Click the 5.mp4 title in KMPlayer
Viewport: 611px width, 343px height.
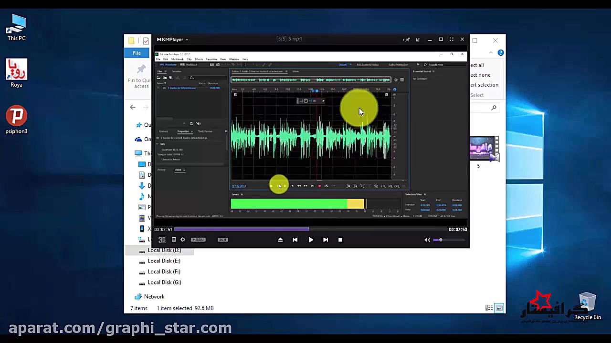tap(289, 39)
